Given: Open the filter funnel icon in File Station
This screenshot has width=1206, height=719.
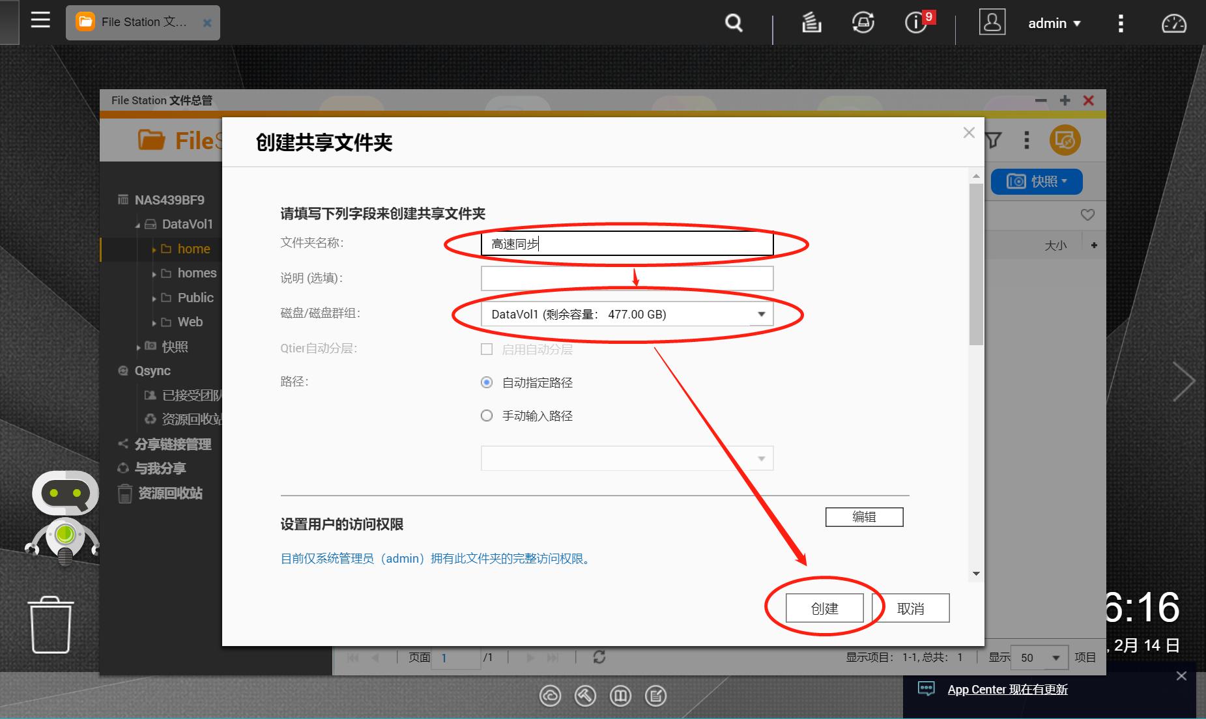Looking at the screenshot, I should (992, 140).
